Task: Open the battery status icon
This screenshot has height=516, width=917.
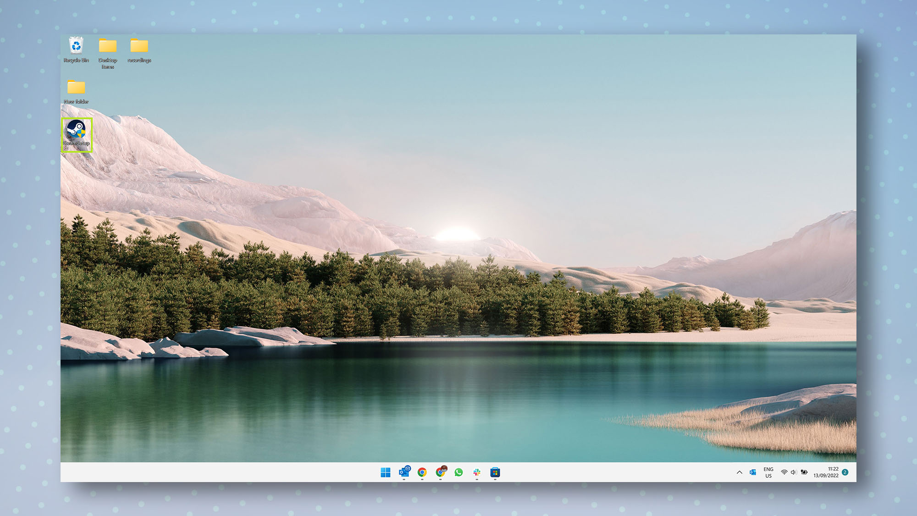Action: tap(804, 472)
